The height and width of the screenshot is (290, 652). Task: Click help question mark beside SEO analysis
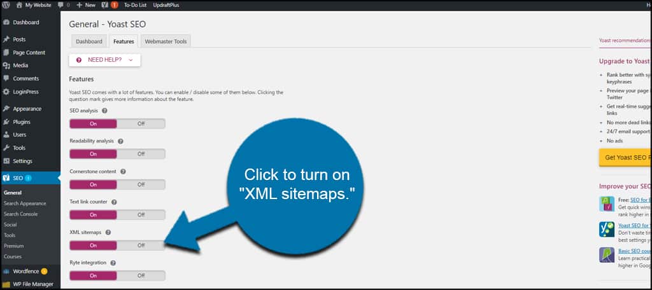104,111
